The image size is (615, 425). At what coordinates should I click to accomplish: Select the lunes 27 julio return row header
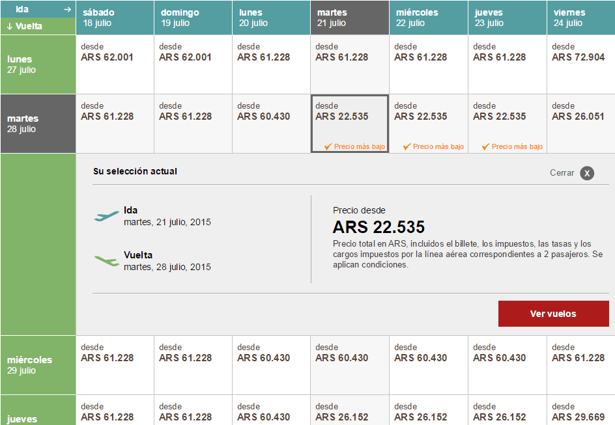point(38,64)
